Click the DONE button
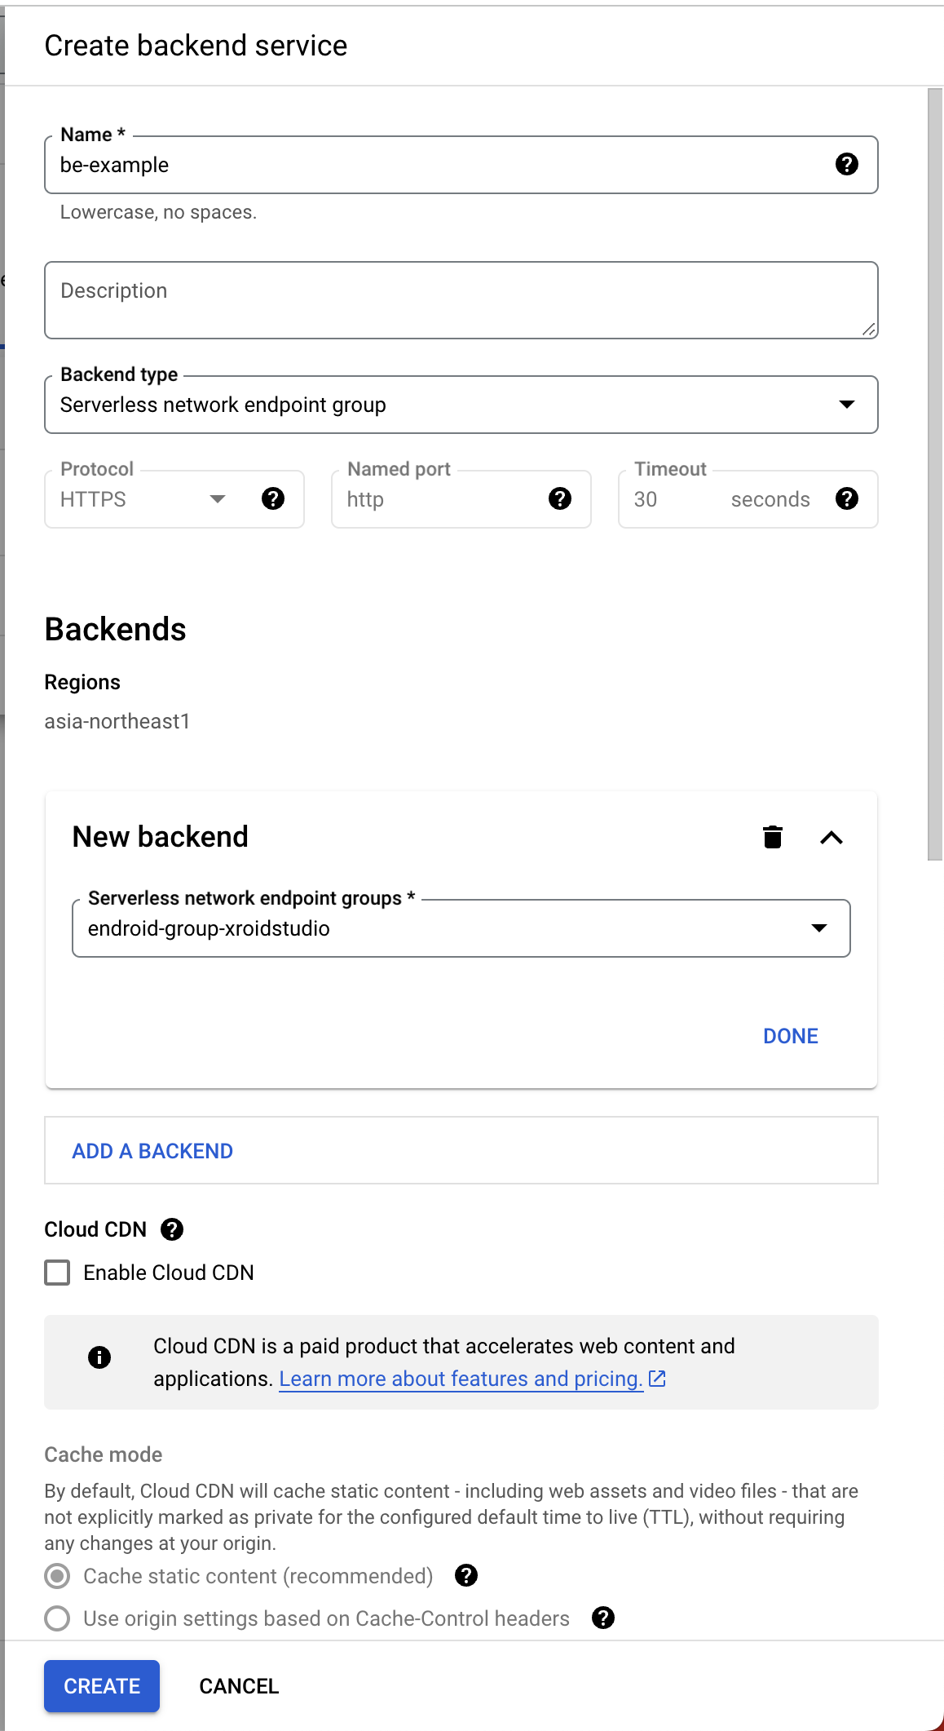Screen dimensions: 944x1731 click(790, 1036)
